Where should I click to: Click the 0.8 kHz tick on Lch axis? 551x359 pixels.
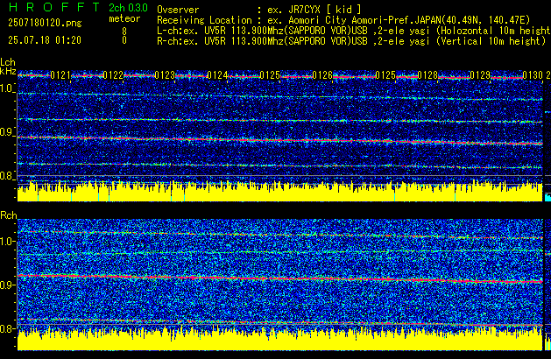coord(7,176)
